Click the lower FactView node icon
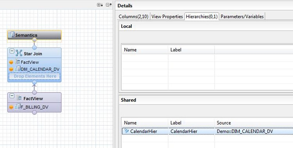The width and height of the screenshot is (293, 148). point(19,98)
